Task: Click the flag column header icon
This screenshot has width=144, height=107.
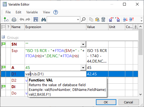Action: (x=3, y=27)
